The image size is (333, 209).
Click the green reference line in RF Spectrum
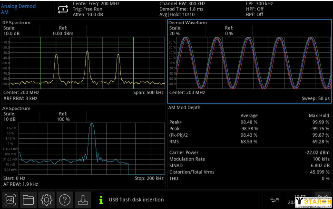click(86, 45)
